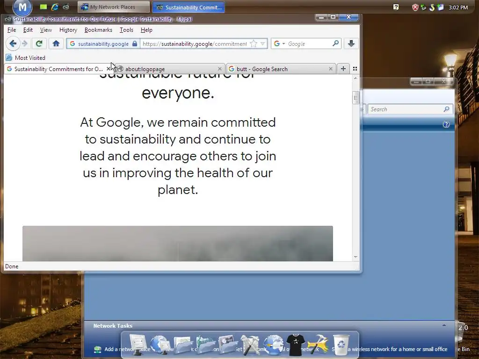This screenshot has width=479, height=359.
Task: Click the URL address field
Action: point(195,43)
